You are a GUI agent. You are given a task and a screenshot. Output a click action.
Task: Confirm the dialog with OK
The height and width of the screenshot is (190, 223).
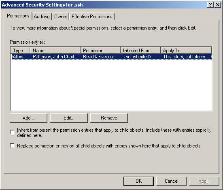pos(138,181)
